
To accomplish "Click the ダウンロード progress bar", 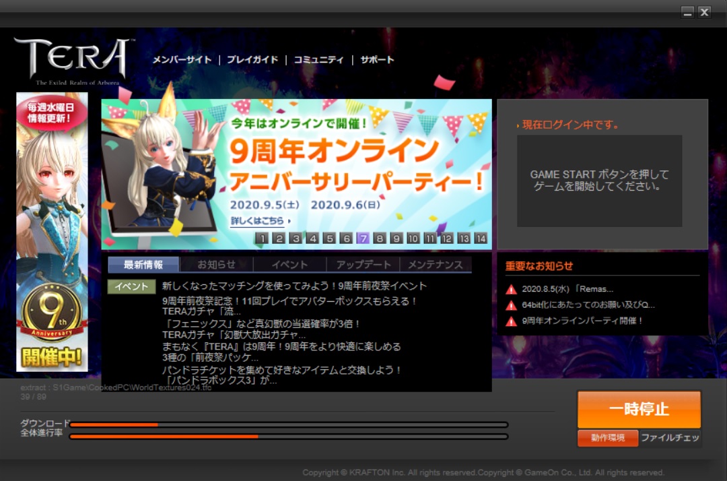I will [288, 424].
